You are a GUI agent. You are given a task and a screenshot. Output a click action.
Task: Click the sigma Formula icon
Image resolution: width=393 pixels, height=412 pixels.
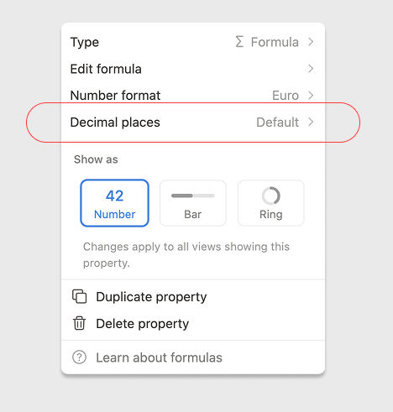pyautogui.click(x=239, y=42)
